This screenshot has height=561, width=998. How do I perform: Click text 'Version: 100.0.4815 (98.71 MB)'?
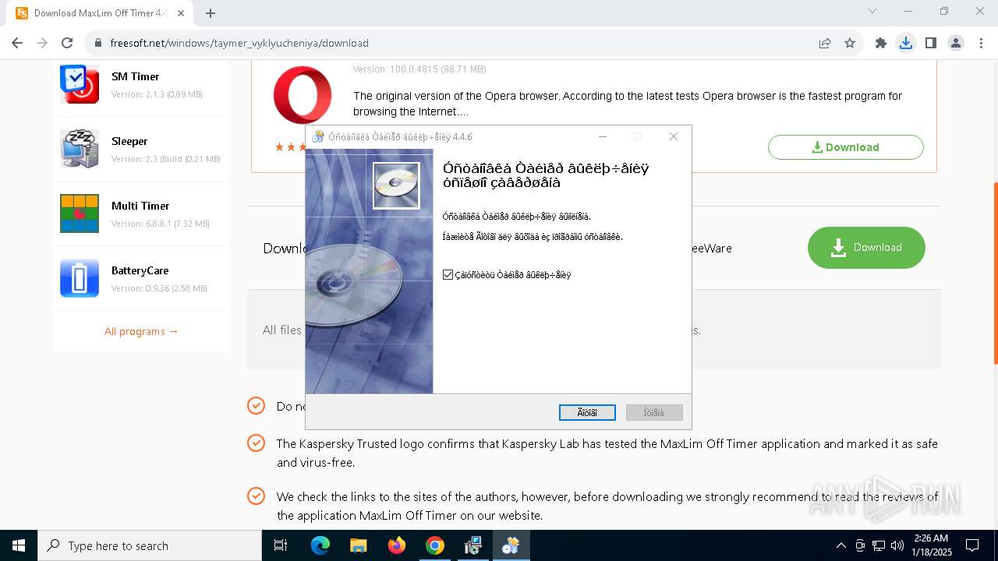419,69
